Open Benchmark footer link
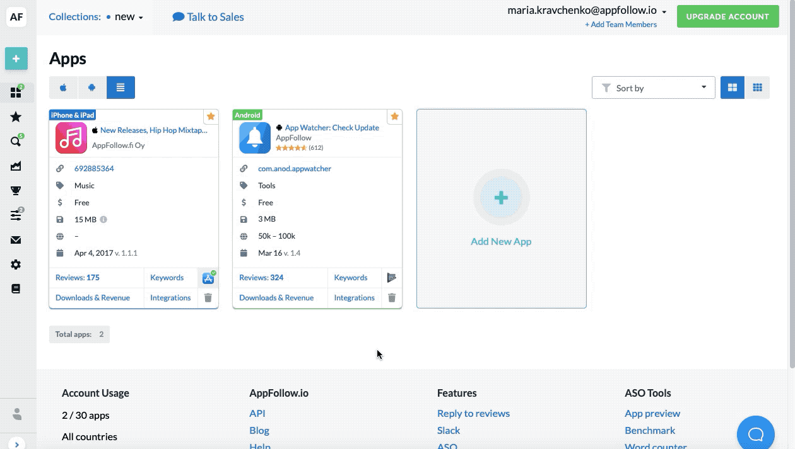This screenshot has height=449, width=795. (x=650, y=431)
